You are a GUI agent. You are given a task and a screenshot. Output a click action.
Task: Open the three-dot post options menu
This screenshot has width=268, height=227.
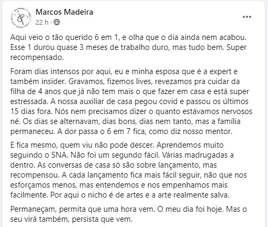247,17
